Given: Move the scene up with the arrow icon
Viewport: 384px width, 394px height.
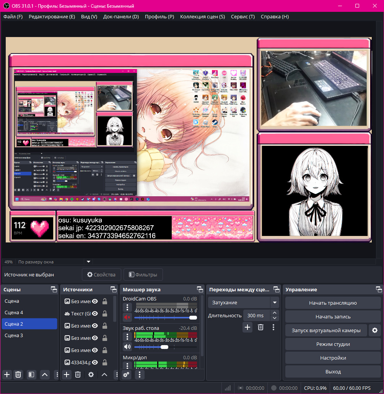Looking at the screenshot, I should click(45, 375).
